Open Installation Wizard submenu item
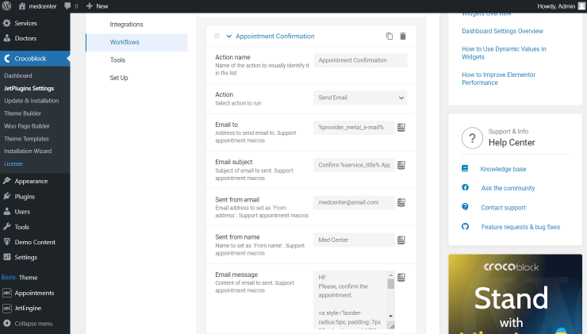Screen dimensions: 587x334 28,152
